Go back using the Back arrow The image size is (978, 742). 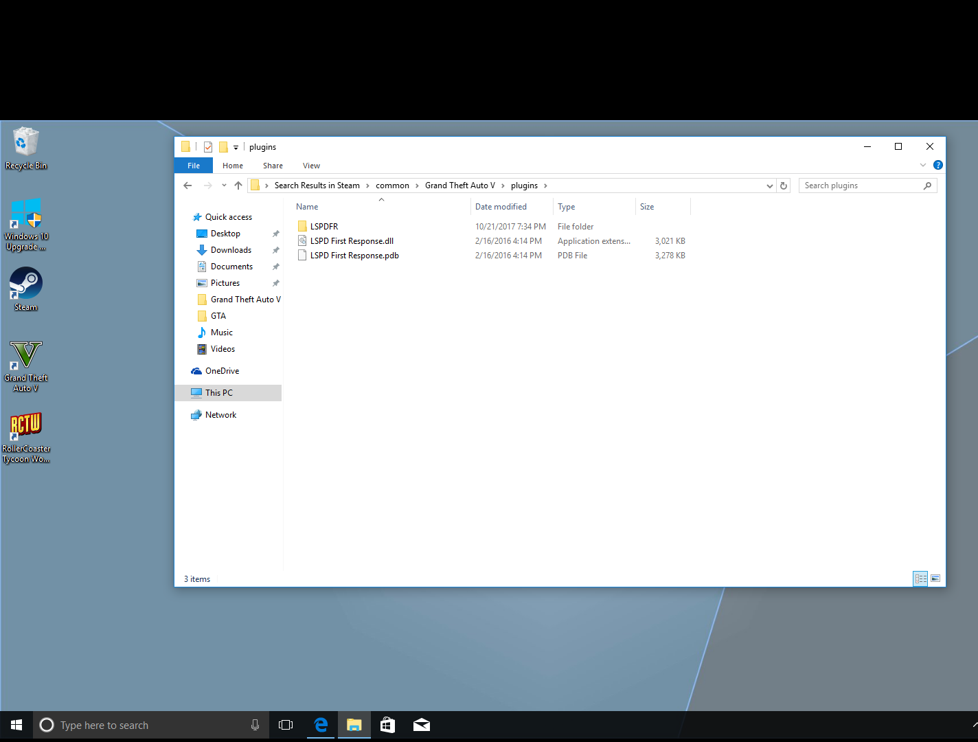(187, 185)
